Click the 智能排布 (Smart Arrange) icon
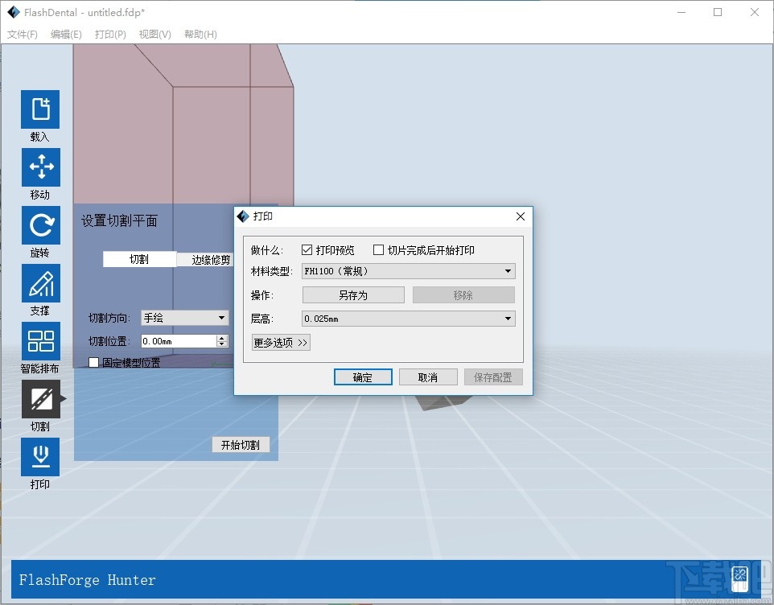 [x=40, y=341]
